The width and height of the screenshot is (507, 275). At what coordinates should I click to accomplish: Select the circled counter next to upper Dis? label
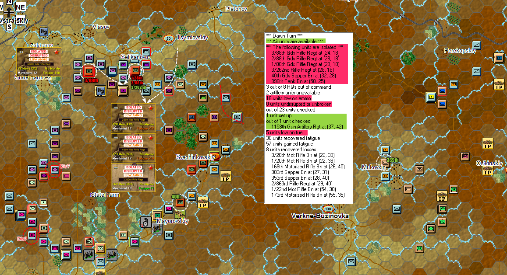click(55, 169)
